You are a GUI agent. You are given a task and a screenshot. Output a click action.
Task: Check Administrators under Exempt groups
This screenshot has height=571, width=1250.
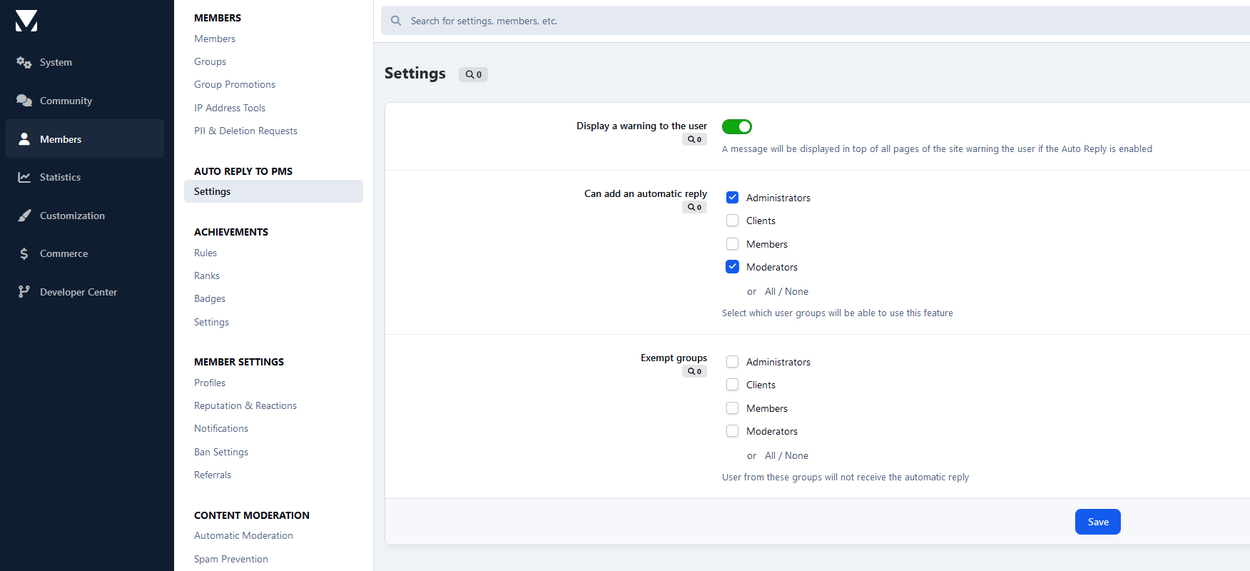click(x=732, y=362)
